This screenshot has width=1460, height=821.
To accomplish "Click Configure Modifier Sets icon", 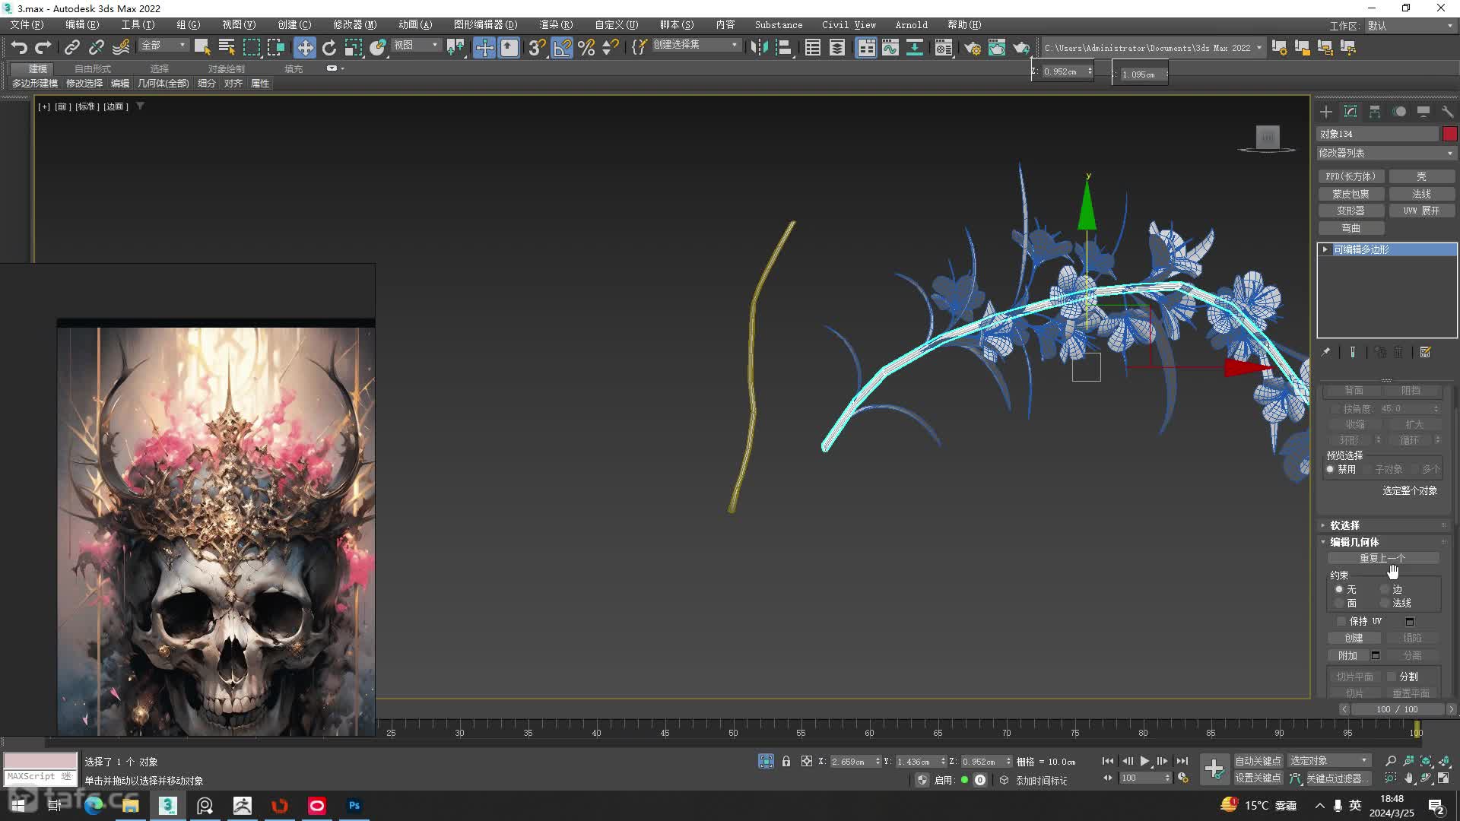I will 1425,352.
